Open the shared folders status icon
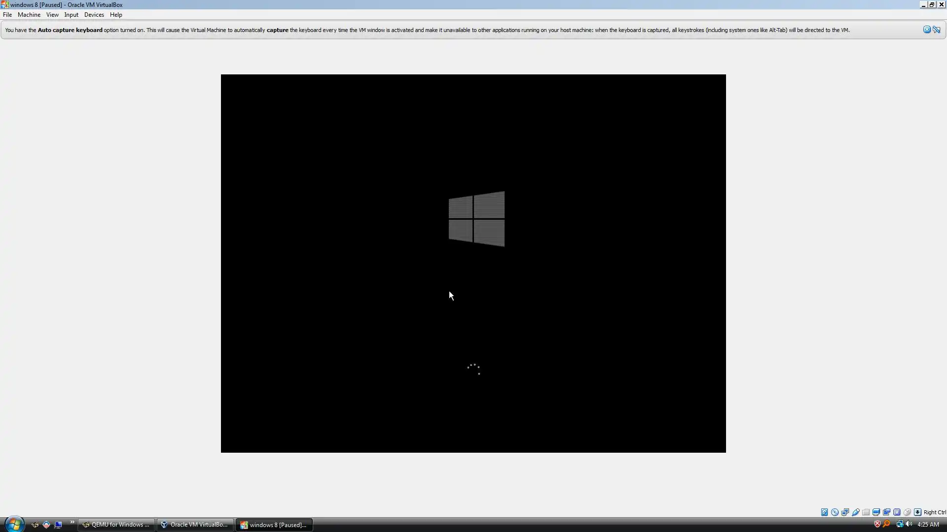This screenshot has height=532, width=947. (866, 512)
